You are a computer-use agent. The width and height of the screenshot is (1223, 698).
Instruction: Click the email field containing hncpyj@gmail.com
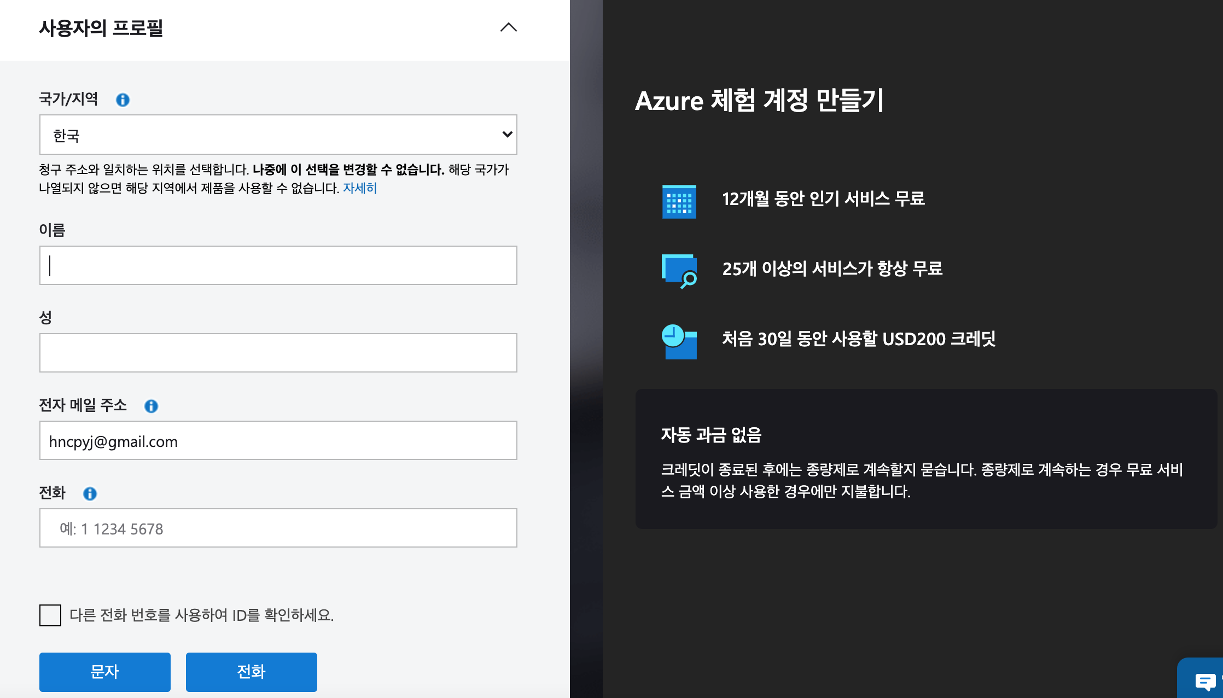[278, 440]
